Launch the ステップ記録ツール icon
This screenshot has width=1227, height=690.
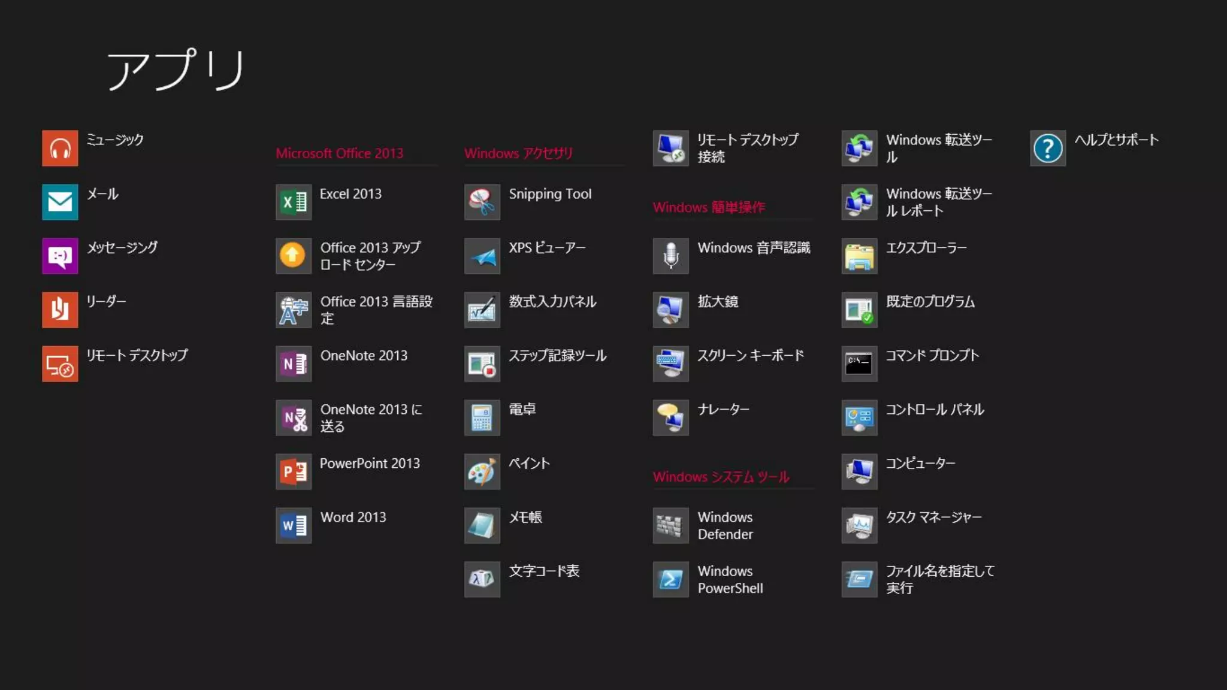click(x=482, y=364)
